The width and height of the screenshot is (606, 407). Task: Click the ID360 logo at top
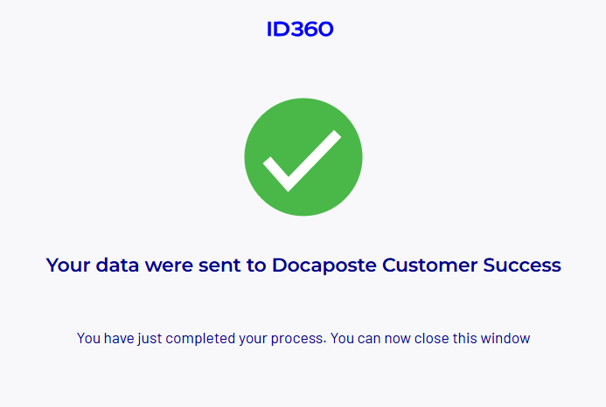coord(300,29)
